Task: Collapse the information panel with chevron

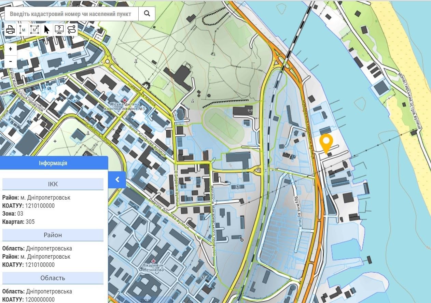Action: [117, 179]
